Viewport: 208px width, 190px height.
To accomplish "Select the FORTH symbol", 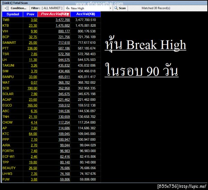I will click(8, 151).
